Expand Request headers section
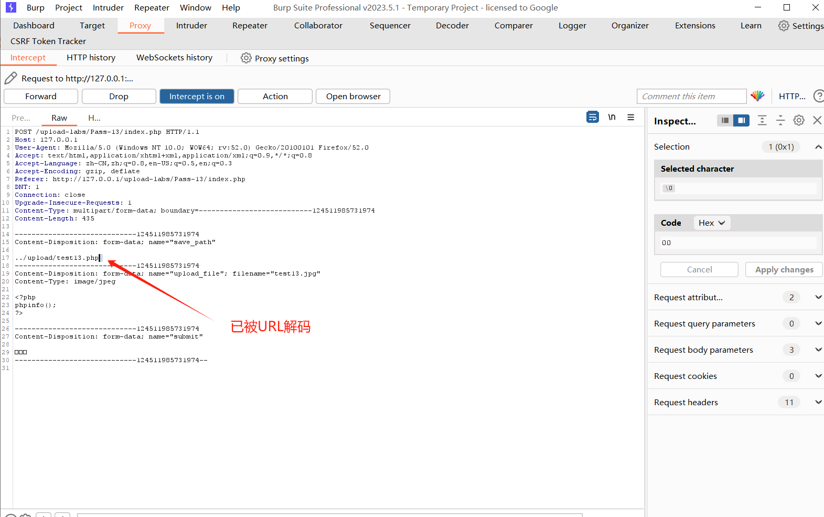 click(x=818, y=402)
